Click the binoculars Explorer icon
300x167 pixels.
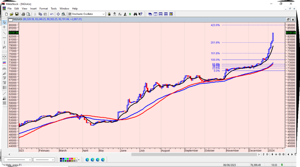point(135,14)
